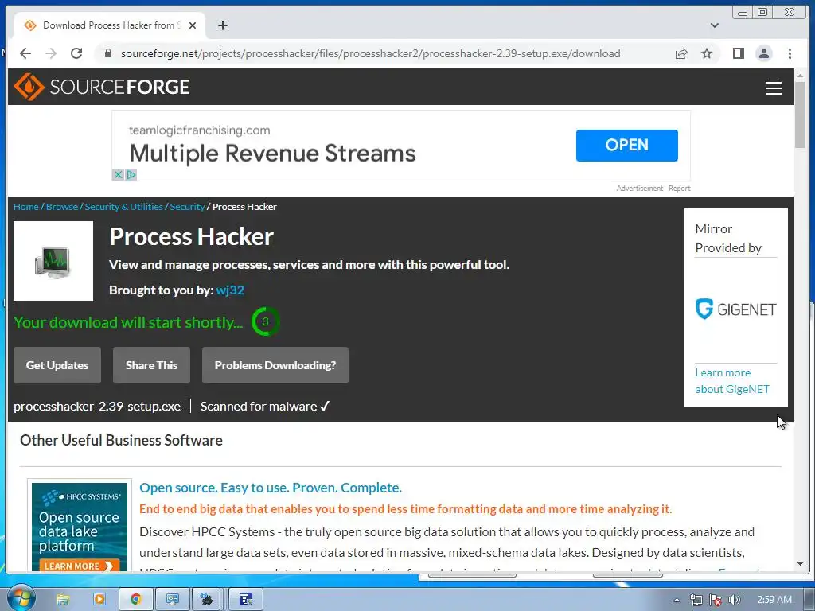Click the browser back arrow
815x611 pixels.
coord(25,53)
